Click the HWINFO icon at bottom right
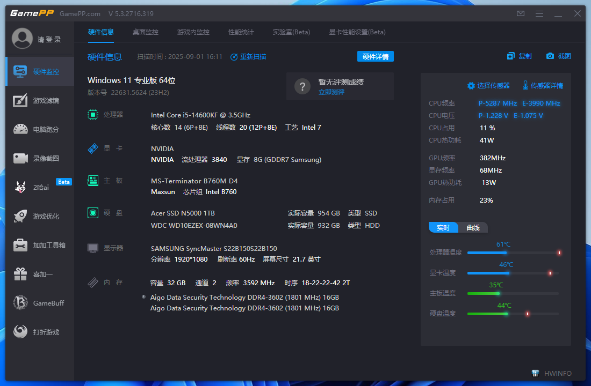 click(535, 373)
